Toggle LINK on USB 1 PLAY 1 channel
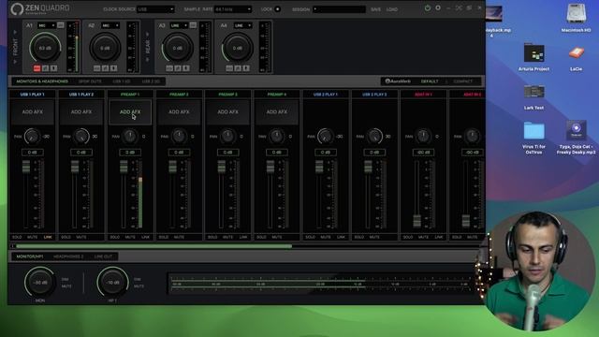The height and width of the screenshot is (337, 599). pos(48,237)
